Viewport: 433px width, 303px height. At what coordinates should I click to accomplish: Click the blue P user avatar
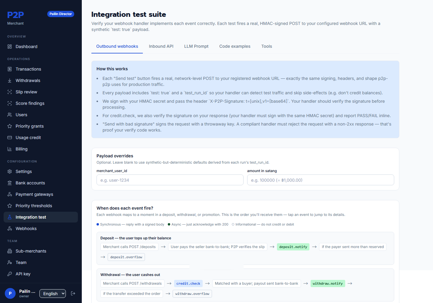[10, 293]
